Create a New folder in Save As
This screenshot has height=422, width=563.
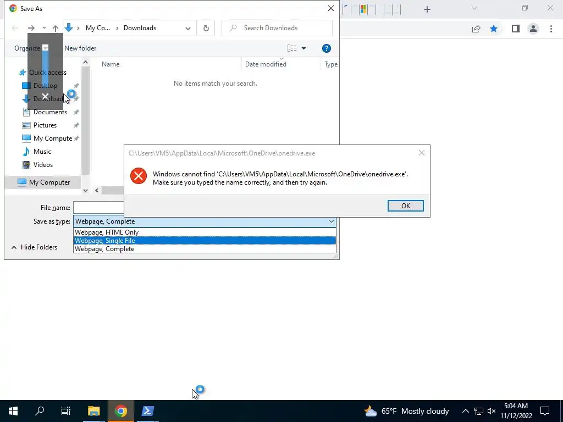[x=80, y=48]
